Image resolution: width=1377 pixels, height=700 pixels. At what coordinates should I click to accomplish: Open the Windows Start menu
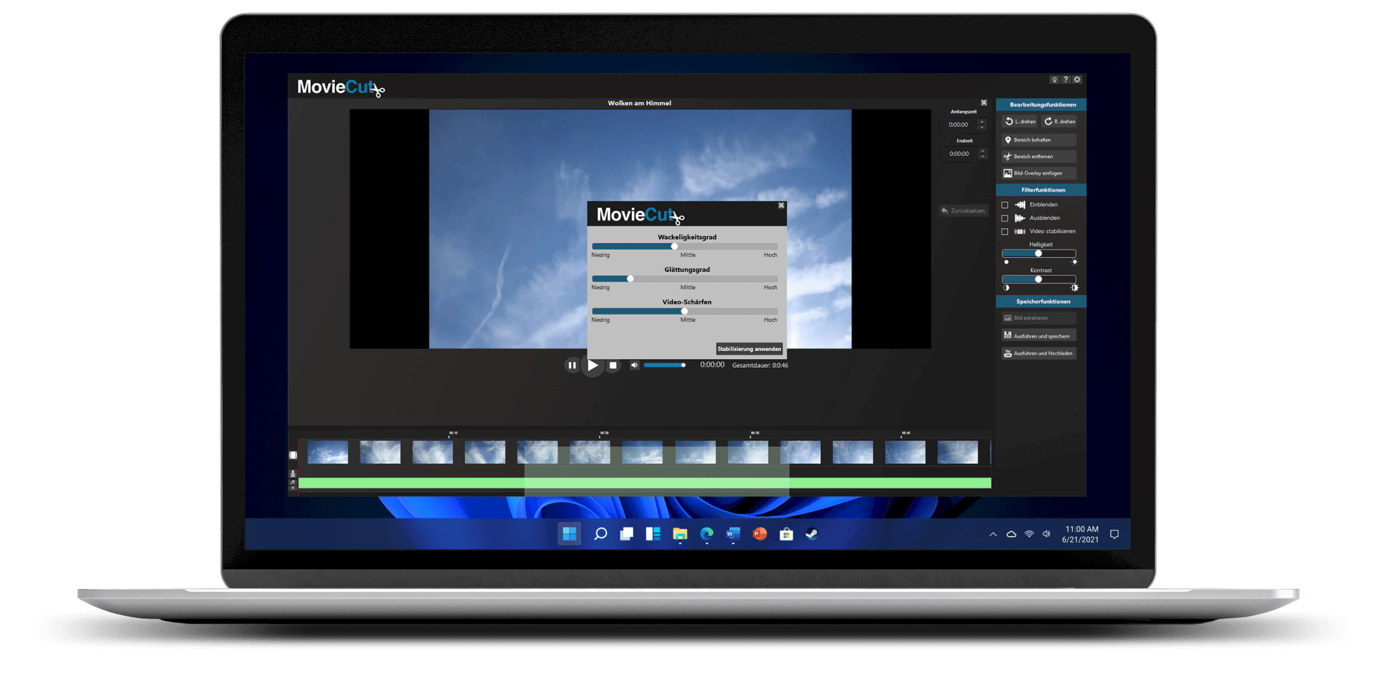(569, 534)
